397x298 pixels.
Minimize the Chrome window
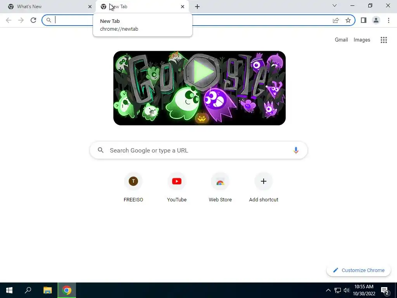click(352, 5)
